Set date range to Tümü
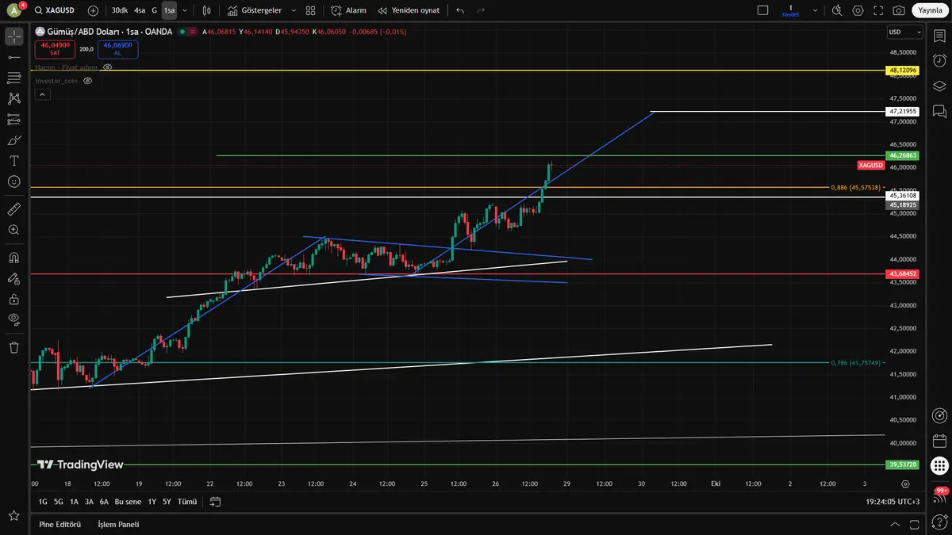The height and width of the screenshot is (535, 952). pyautogui.click(x=187, y=502)
